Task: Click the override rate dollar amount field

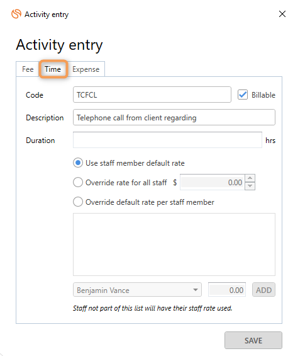Action: click(213, 182)
